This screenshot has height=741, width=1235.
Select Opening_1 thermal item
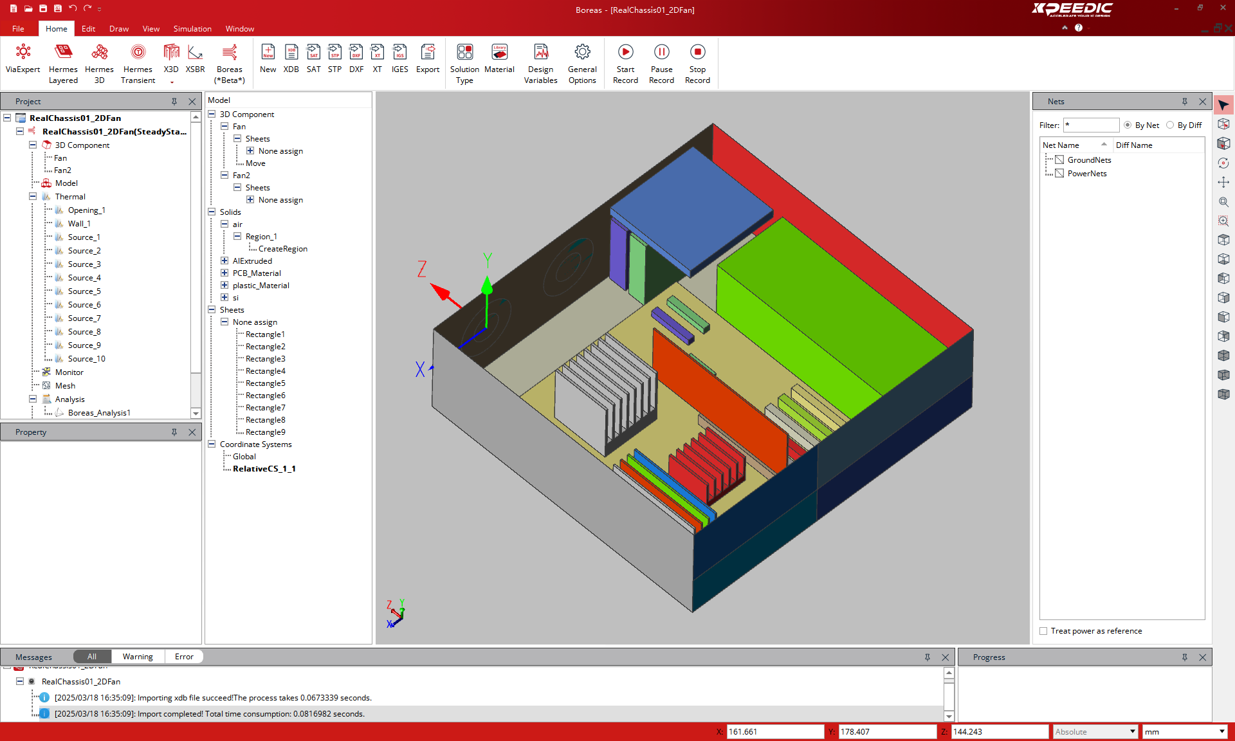[x=86, y=210]
